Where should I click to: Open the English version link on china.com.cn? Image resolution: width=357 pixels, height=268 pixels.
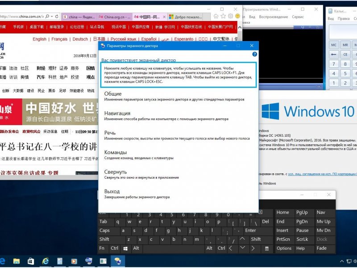tap(39, 39)
